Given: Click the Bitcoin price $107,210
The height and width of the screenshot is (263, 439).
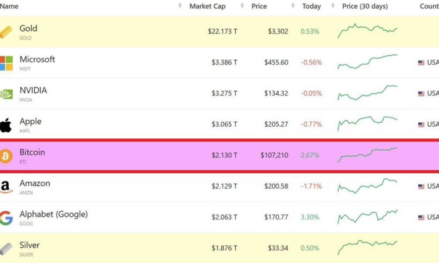Looking at the screenshot, I should coord(274,155).
